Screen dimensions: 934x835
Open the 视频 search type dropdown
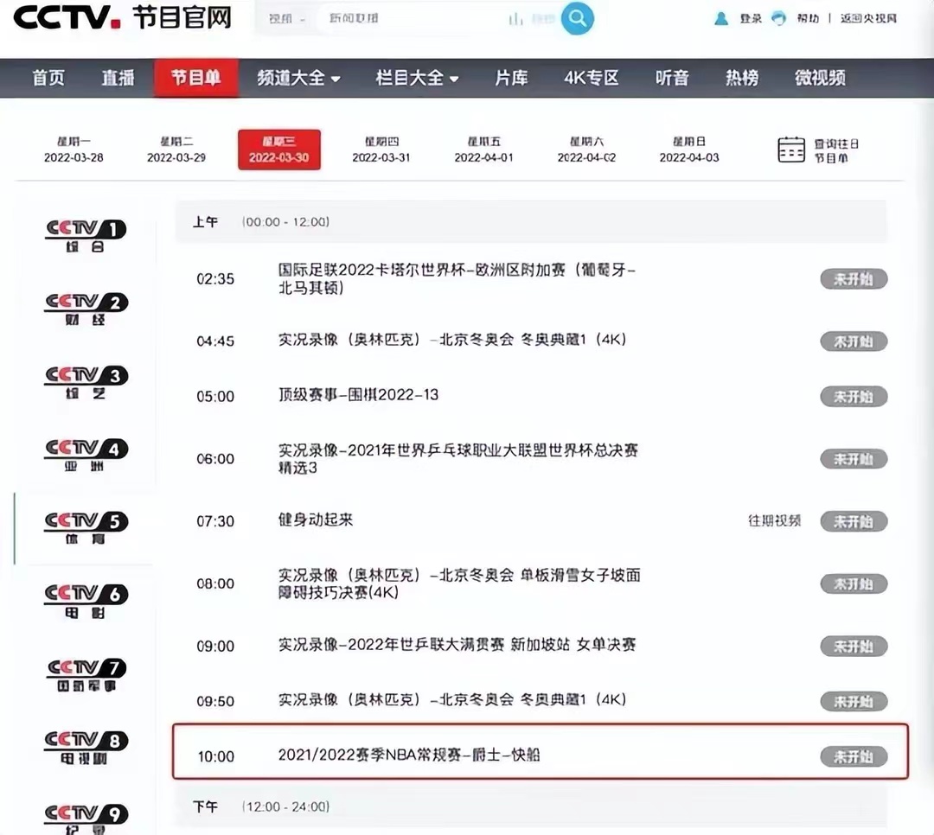[x=286, y=19]
